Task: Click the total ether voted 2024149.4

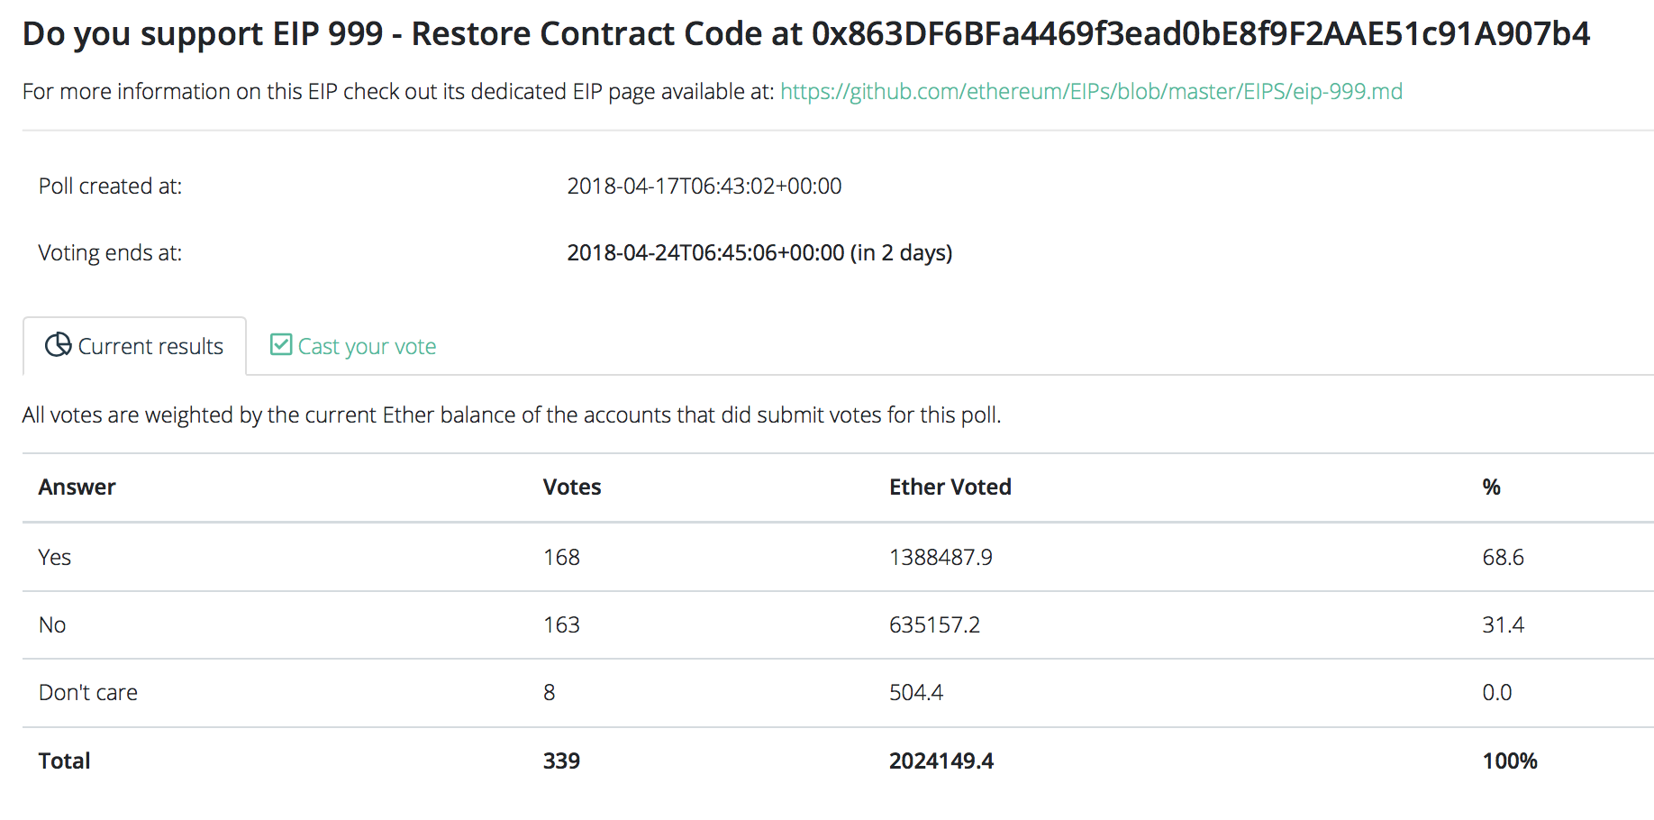Action: (x=941, y=761)
